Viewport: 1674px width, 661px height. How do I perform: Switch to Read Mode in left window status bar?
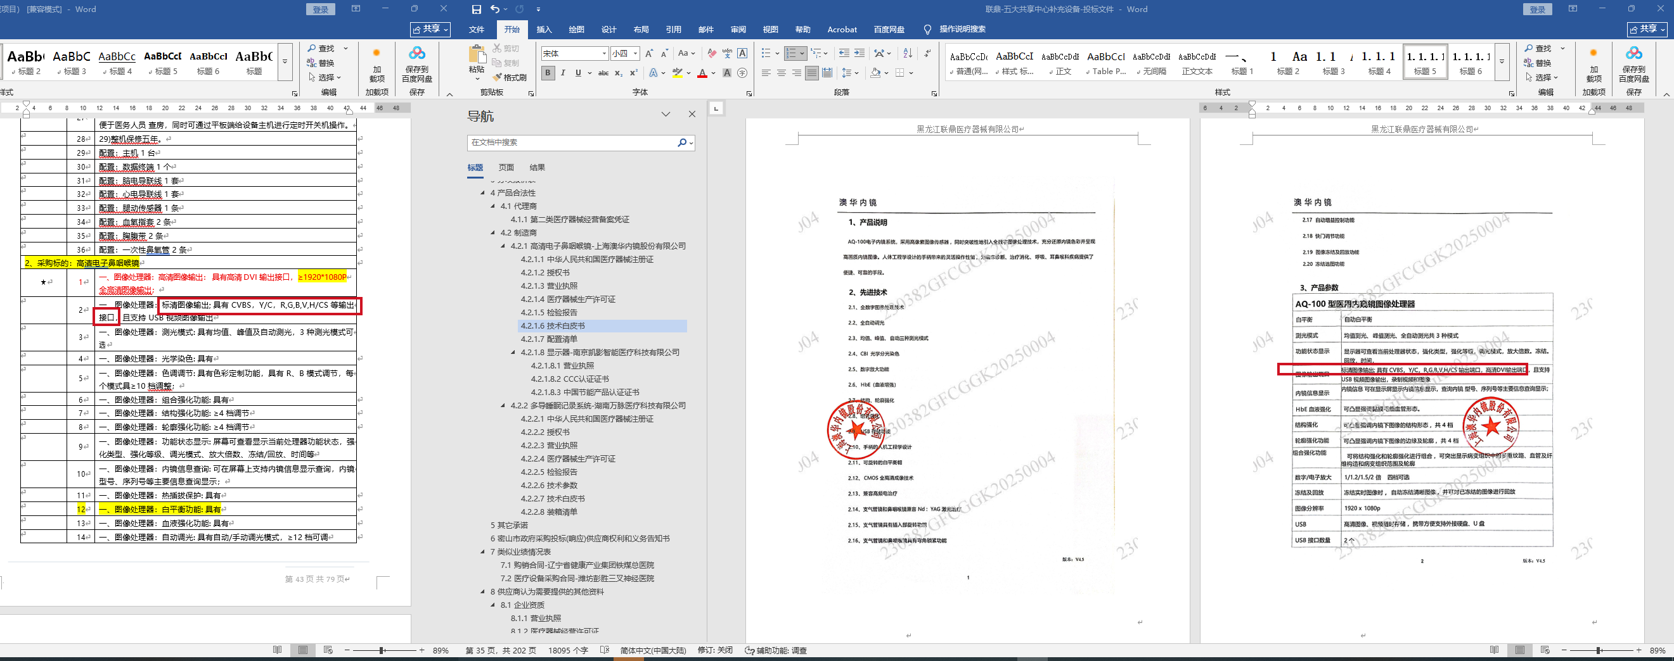pos(278,650)
